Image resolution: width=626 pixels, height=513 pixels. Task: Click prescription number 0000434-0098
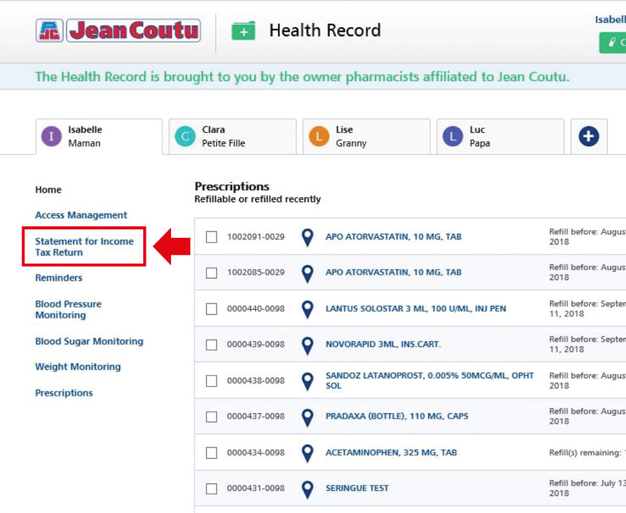click(256, 453)
